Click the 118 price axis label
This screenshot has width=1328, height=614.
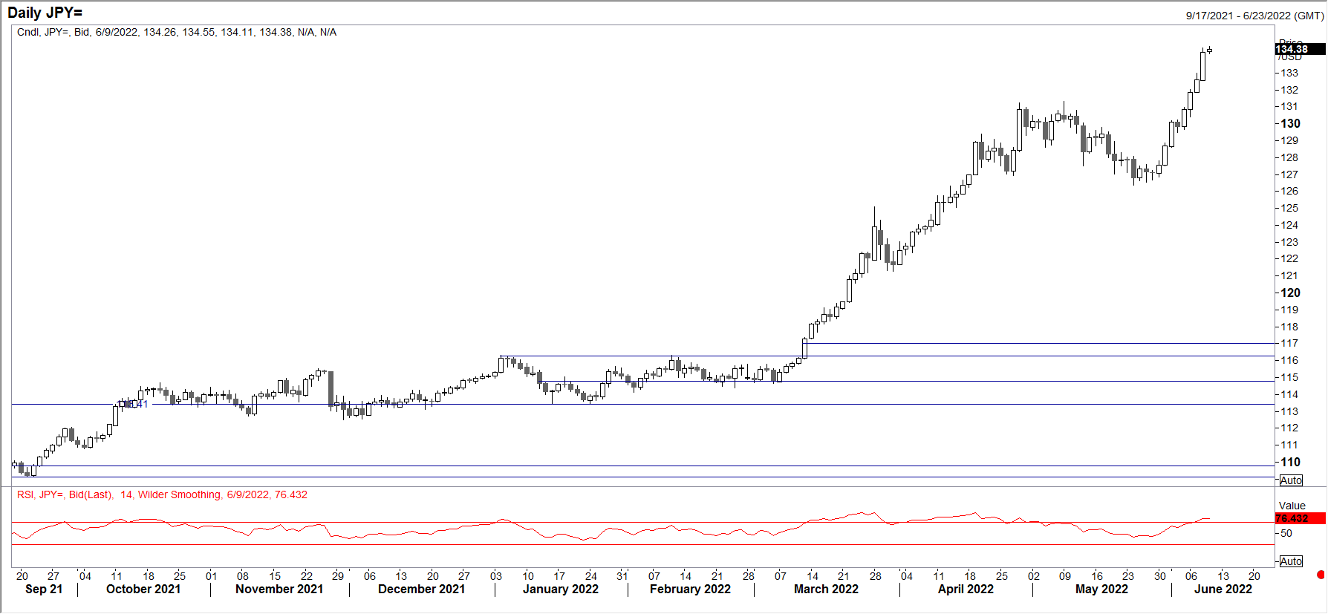click(x=1289, y=327)
